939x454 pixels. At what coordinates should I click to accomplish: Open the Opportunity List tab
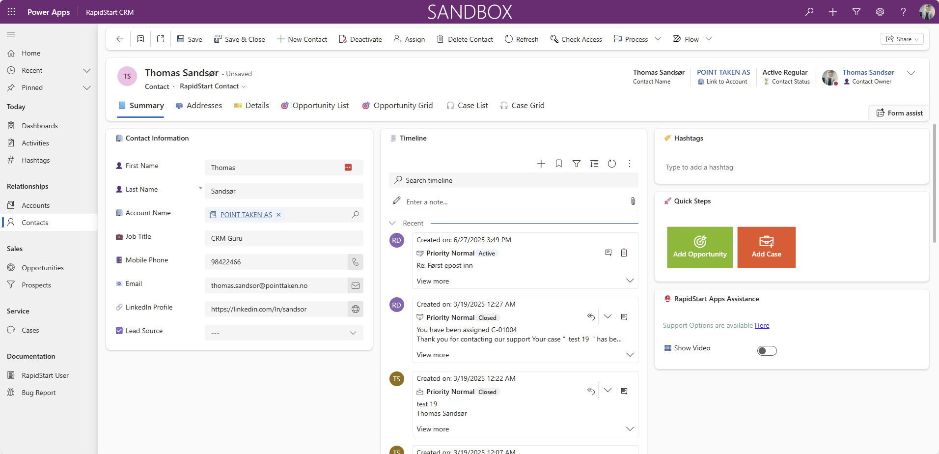coord(315,106)
